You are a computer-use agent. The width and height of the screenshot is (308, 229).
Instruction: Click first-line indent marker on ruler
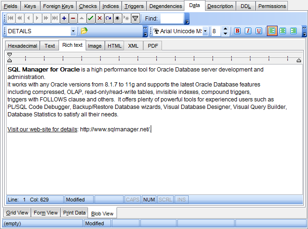[9, 55]
